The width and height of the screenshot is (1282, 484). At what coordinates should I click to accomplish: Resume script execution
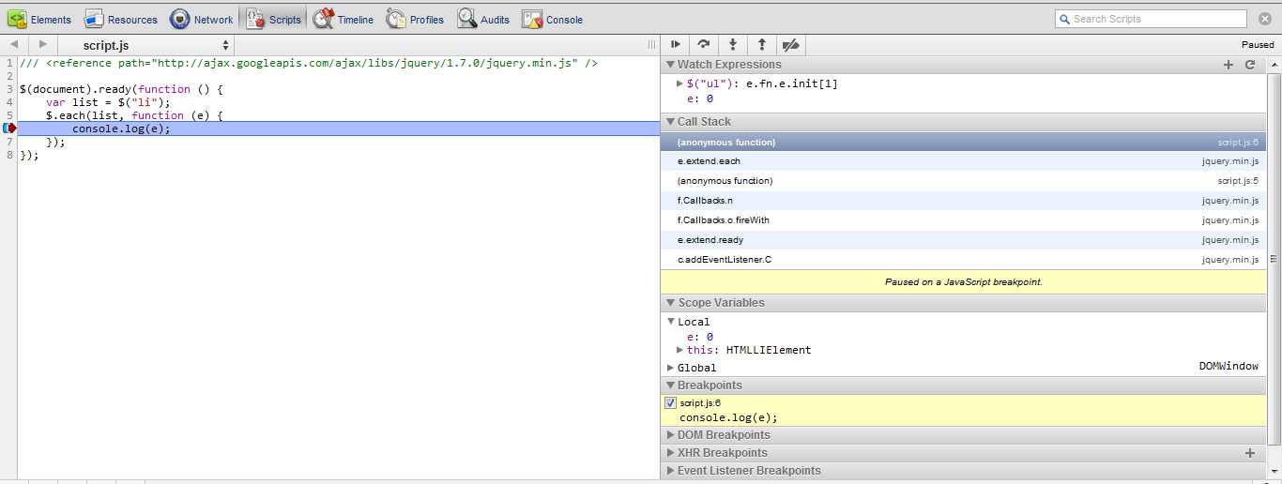click(x=675, y=45)
